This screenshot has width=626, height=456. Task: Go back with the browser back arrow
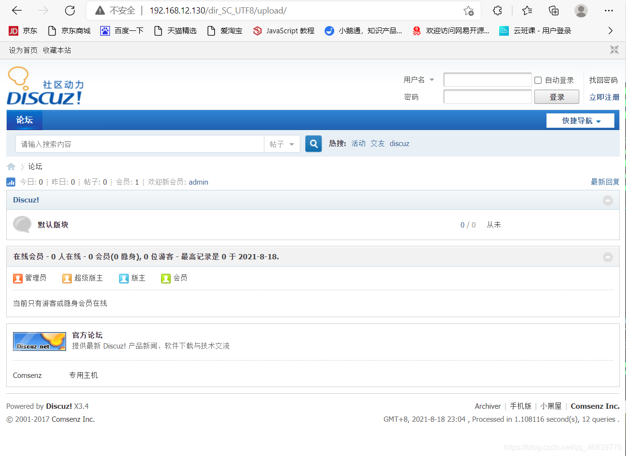[x=17, y=10]
